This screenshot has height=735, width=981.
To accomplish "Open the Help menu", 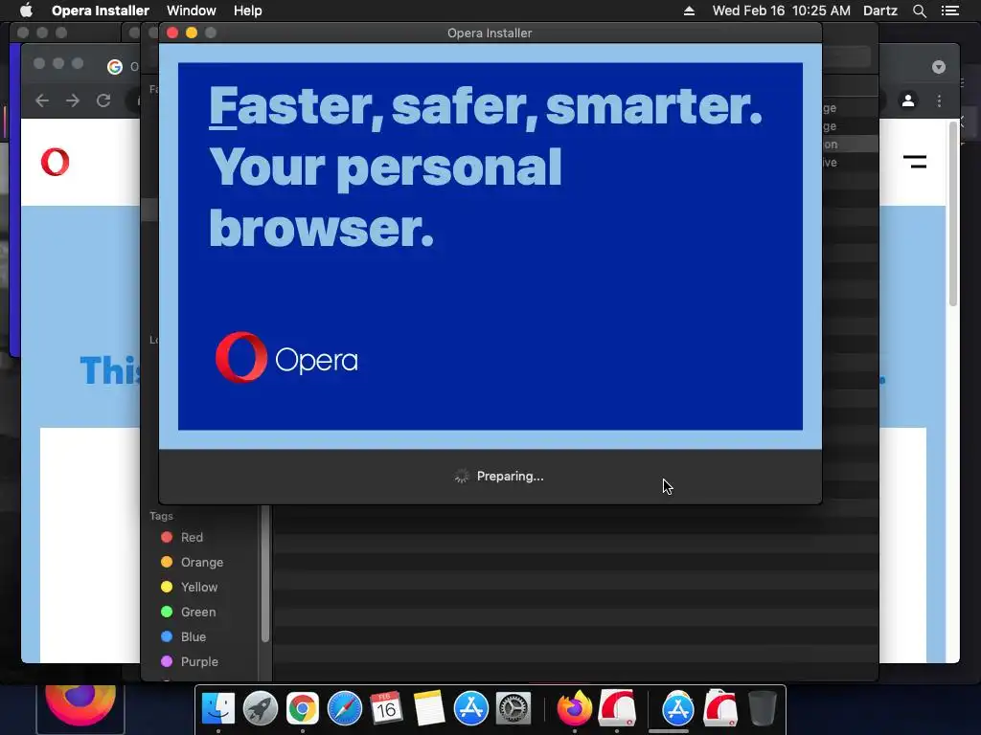I will [x=248, y=11].
